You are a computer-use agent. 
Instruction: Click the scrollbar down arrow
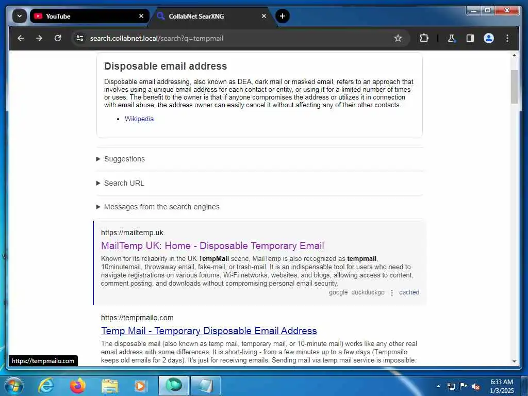point(514,361)
